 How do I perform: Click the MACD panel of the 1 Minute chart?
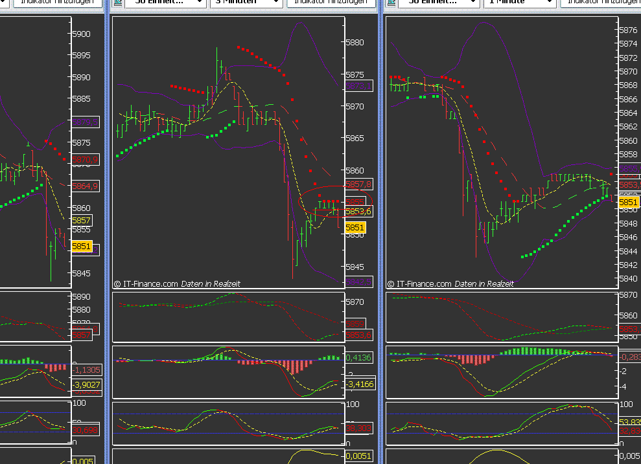pyautogui.click(x=502, y=372)
